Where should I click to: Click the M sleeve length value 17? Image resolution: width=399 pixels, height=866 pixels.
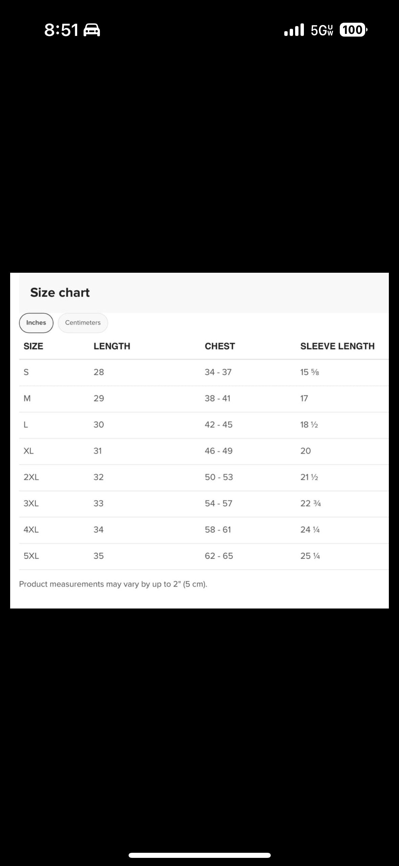(x=304, y=398)
